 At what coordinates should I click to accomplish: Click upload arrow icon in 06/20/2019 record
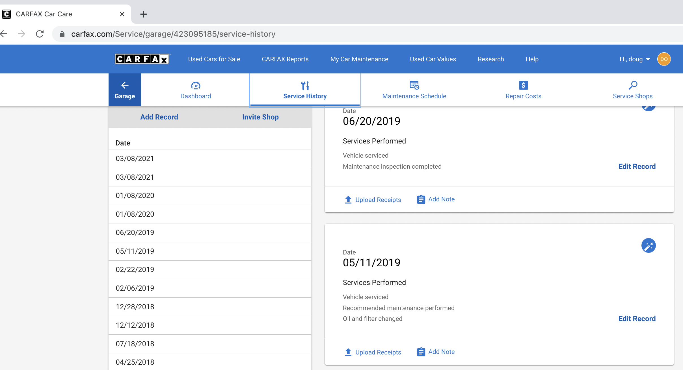click(x=348, y=199)
